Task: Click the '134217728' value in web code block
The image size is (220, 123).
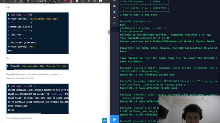Action: pos(16,35)
